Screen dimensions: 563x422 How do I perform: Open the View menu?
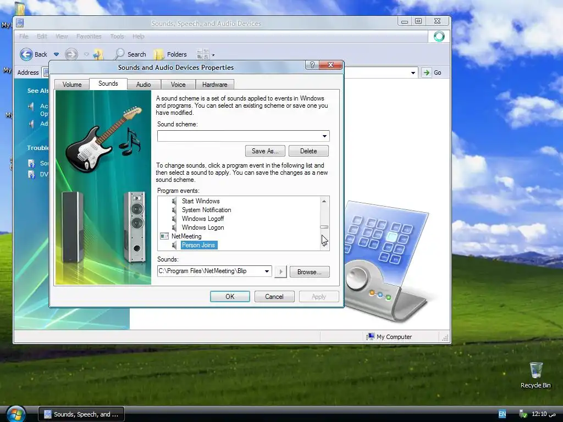(62, 36)
